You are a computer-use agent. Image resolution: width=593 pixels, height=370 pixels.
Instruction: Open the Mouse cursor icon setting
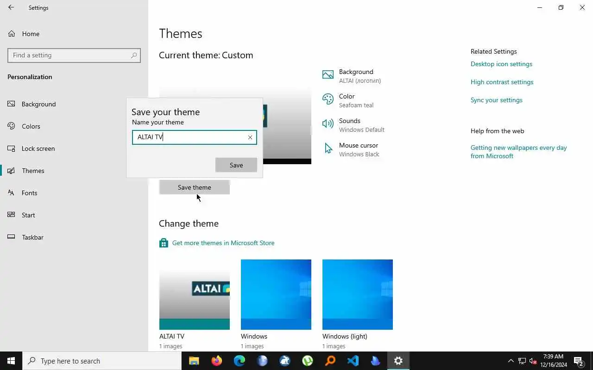328,148
